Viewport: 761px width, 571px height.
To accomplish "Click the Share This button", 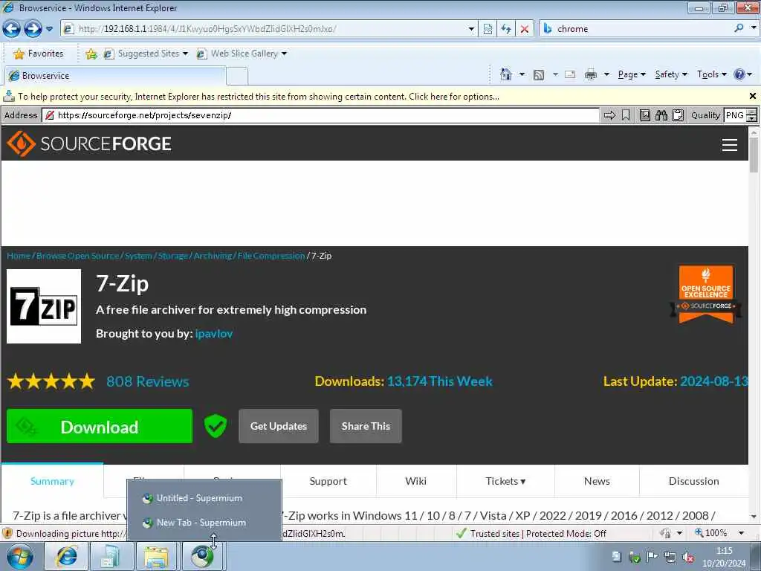I will point(366,426).
